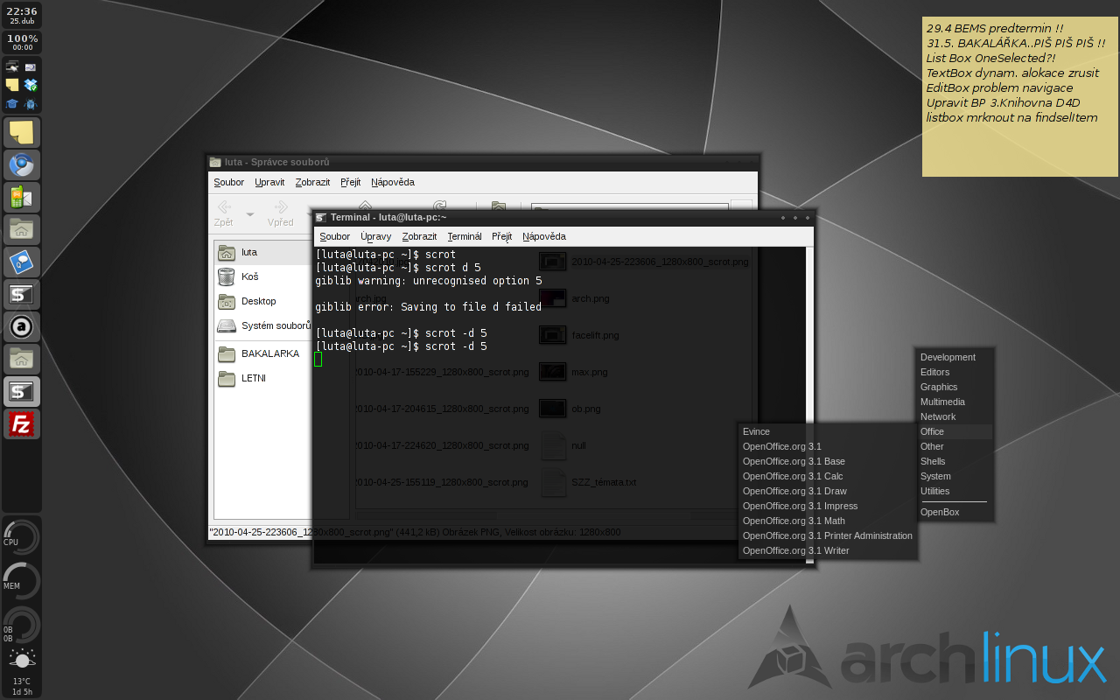Launch FileZilla from the dock
The image size is (1120, 700).
point(22,424)
